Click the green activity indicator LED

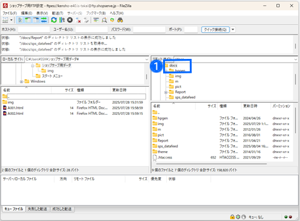286,217
